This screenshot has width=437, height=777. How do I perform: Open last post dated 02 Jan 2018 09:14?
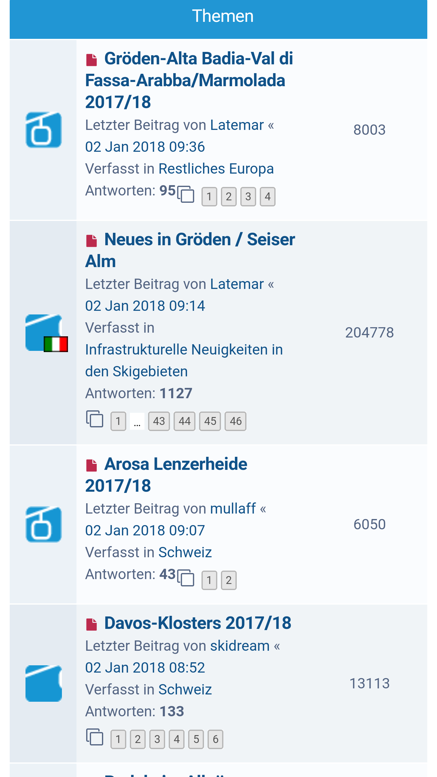145,306
